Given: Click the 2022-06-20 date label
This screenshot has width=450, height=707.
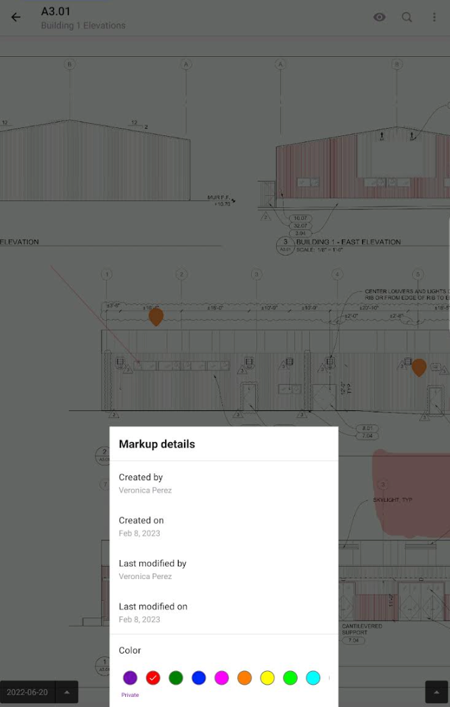Looking at the screenshot, I should pyautogui.click(x=28, y=692).
